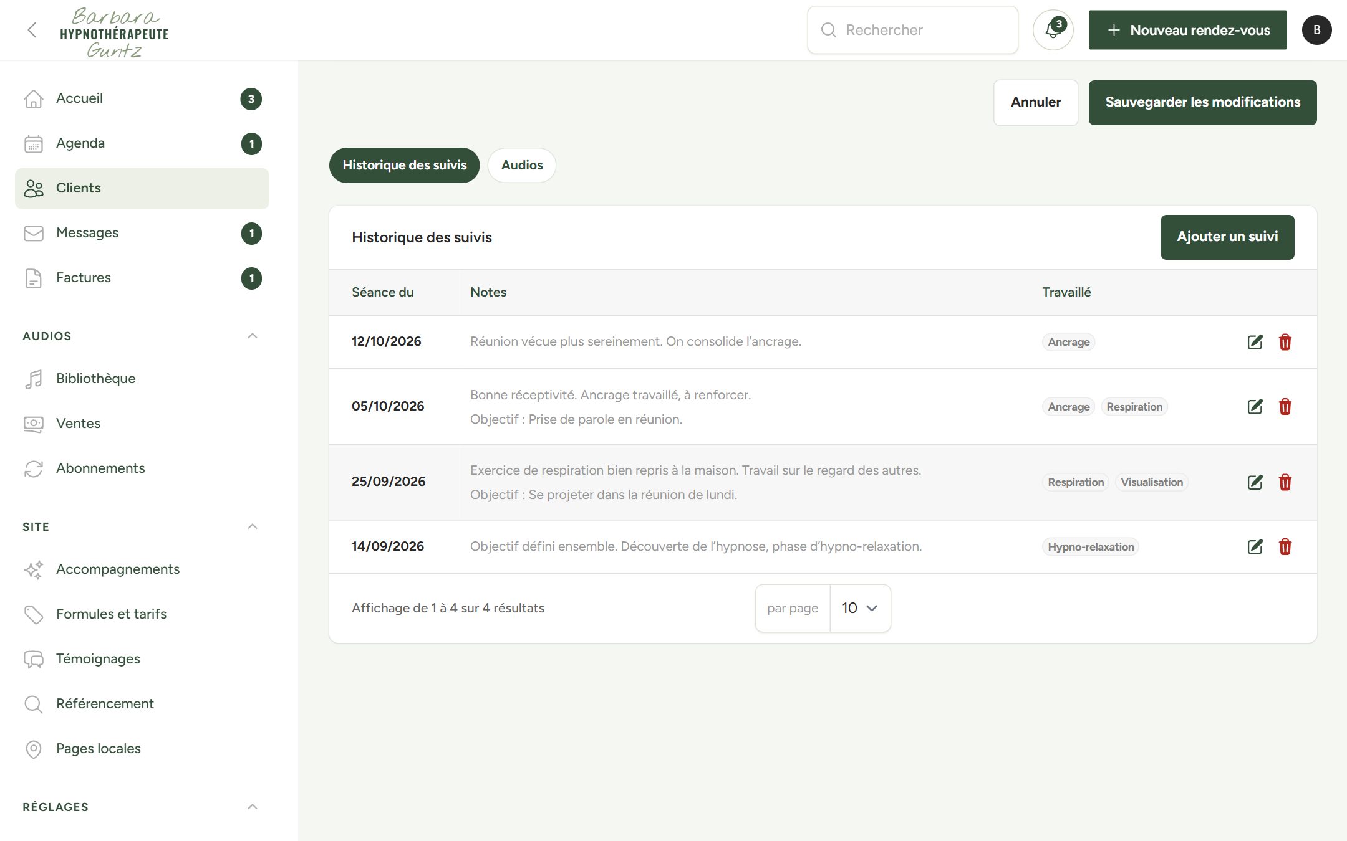1347x841 pixels.
Task: Click the Accompagnements sparkles icon
Action: pos(34,569)
